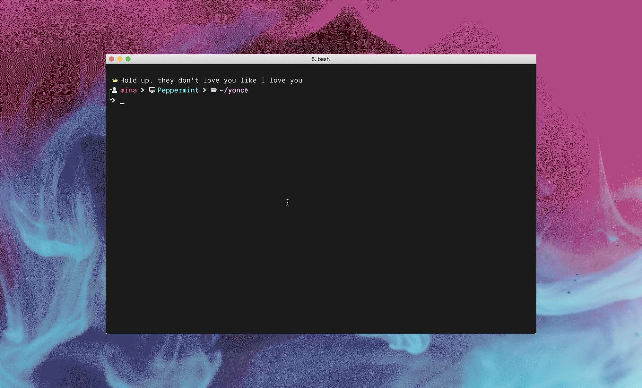
Task: Click the open folder icon before ~/yoncé
Action: click(214, 90)
